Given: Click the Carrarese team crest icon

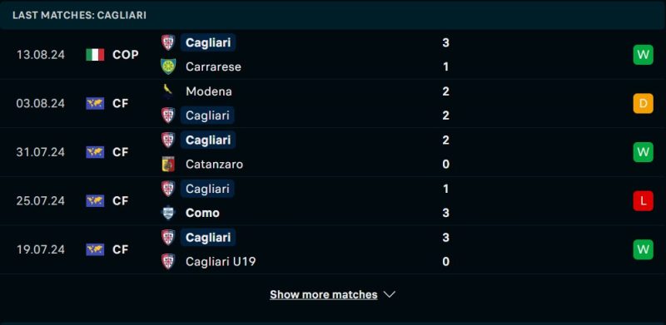Looking at the screenshot, I should click(168, 66).
